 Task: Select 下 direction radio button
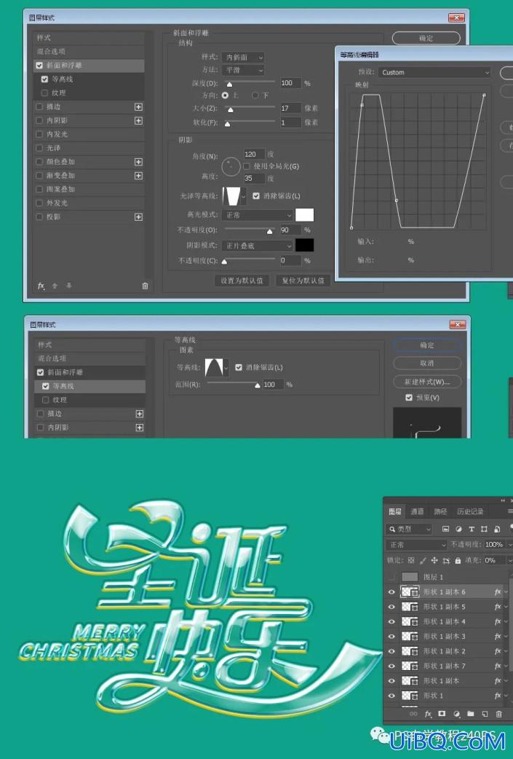[255, 95]
